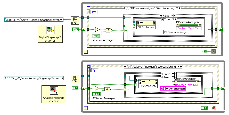Image resolution: width=229 pixels, height=115 pixels.
Task: Toggle the DIServerAnzeigen boolean terminal
Action: pos(96,36)
